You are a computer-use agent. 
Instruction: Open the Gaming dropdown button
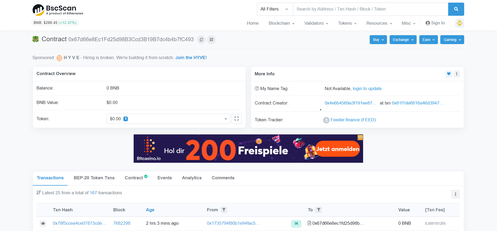click(x=452, y=40)
